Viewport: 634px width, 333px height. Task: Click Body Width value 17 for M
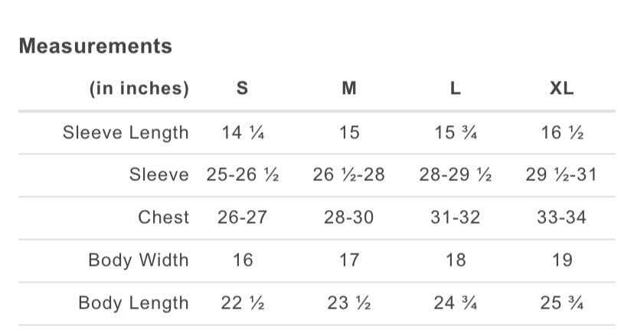click(x=349, y=260)
